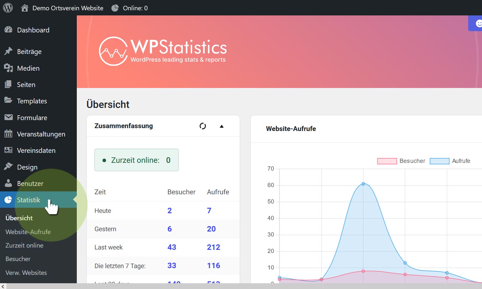Image resolution: width=482 pixels, height=289 pixels.
Task: Open the home icon in admin bar
Action: [25, 8]
